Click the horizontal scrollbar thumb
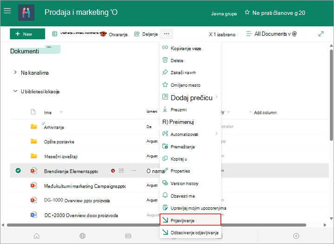The width and height of the screenshot is (334, 244). (156, 225)
